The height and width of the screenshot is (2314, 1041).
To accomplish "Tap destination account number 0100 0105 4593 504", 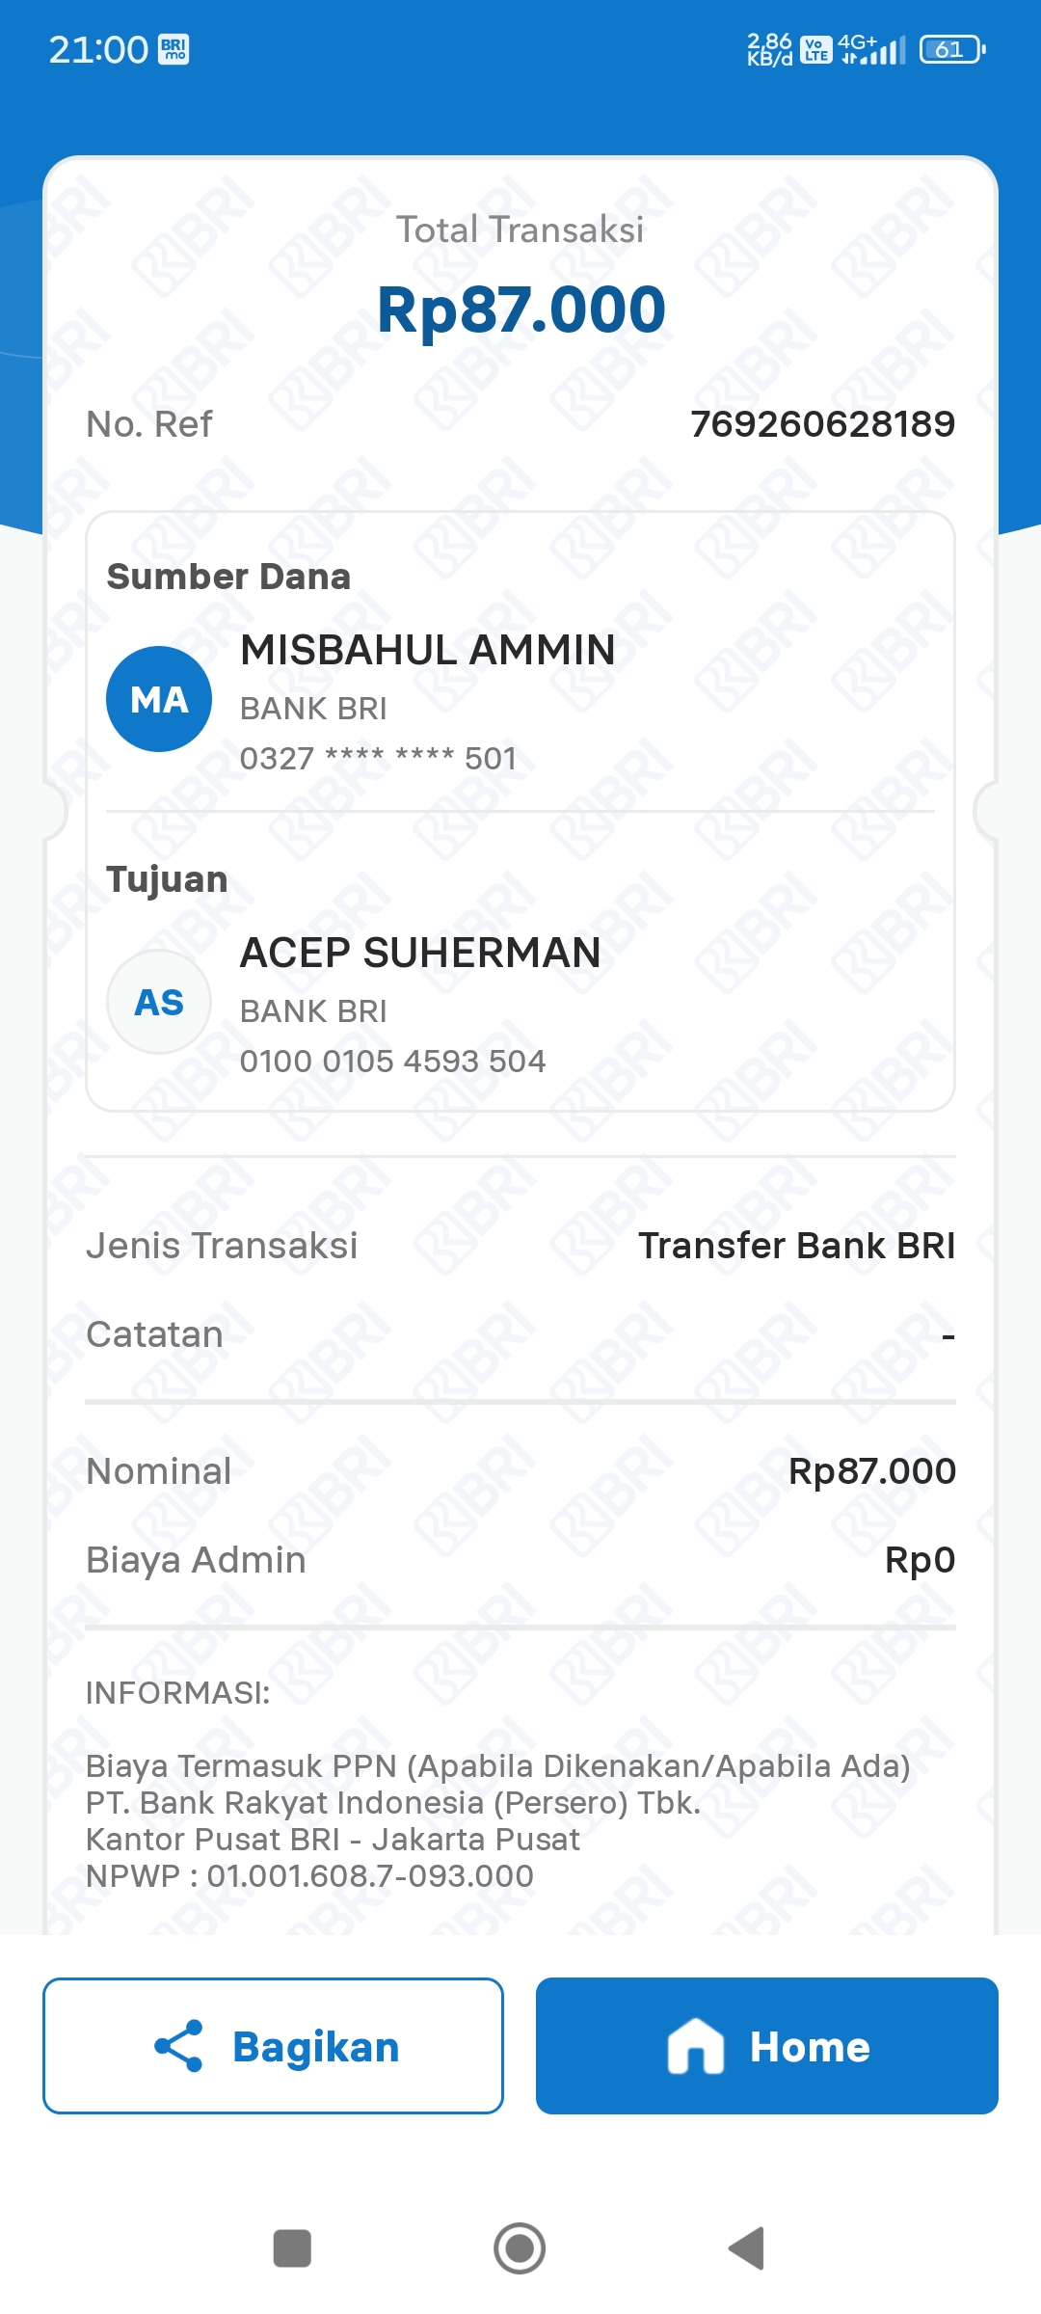I will [x=393, y=1062].
